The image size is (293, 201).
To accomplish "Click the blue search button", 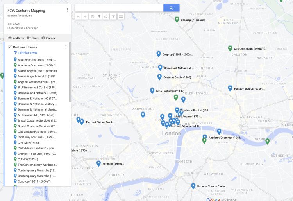I will [x=171, y=8].
